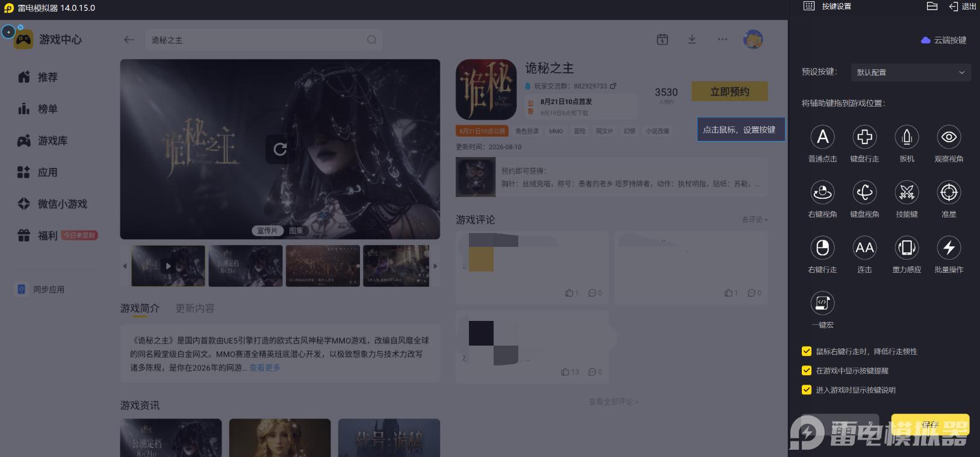Screen dimensions: 980x457
Task: Open the 预约即可获得 reward banner
Action: pos(612,178)
